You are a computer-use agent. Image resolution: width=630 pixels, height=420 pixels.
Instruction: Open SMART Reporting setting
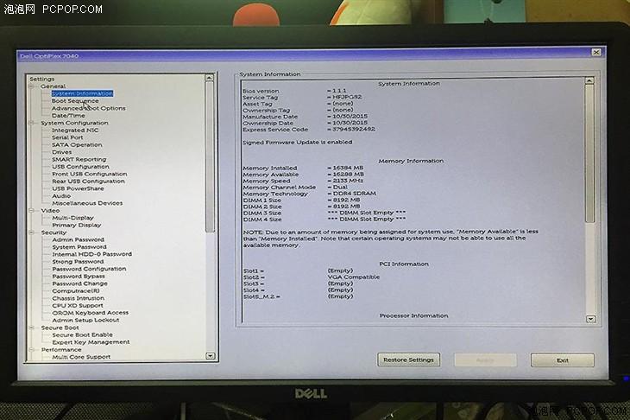coord(79,159)
